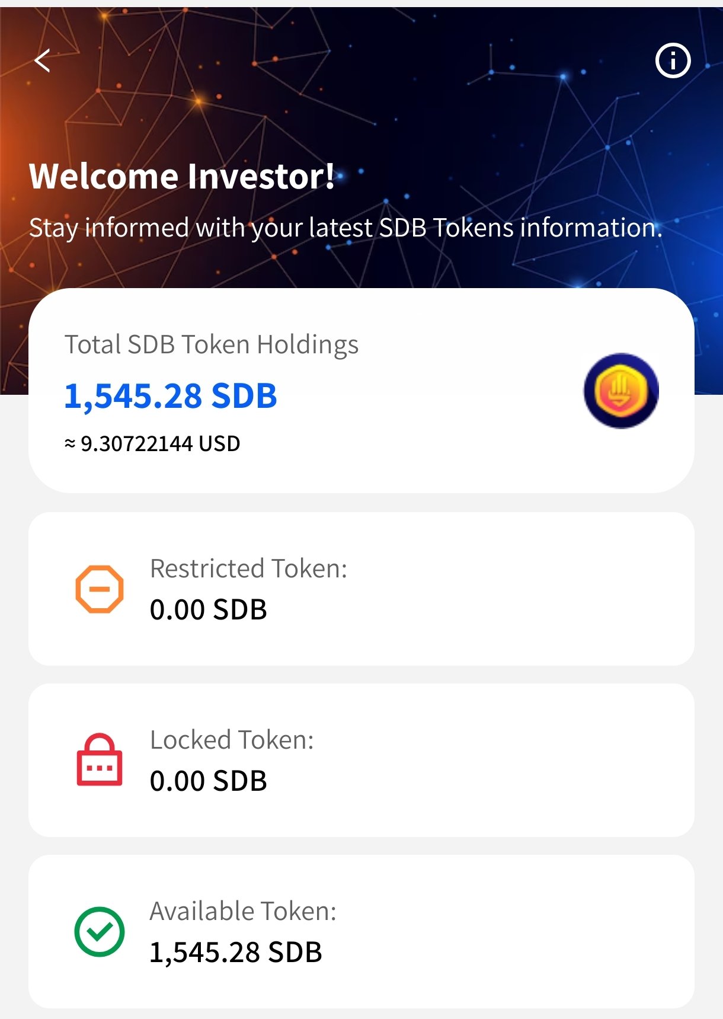Tap the back arrow icon

[42, 60]
